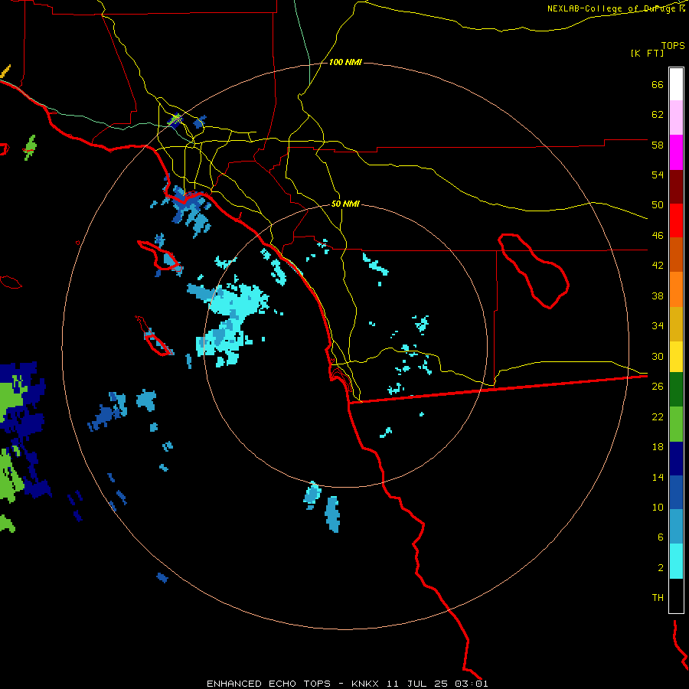The image size is (689, 689).
Task: Pick the bright orange legend swatch
Action: tap(676, 289)
